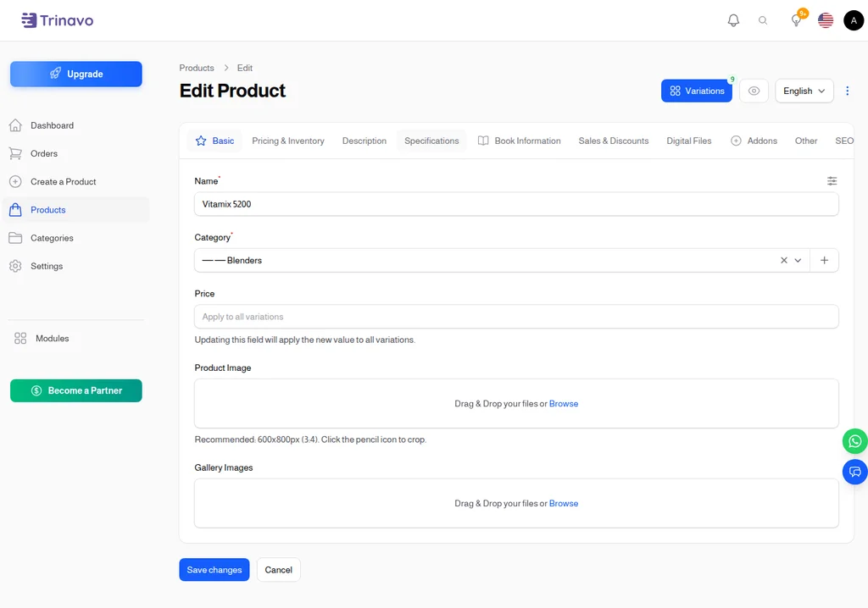Click Products breadcrumb link
Screen dimensions: 868x608
tap(197, 68)
